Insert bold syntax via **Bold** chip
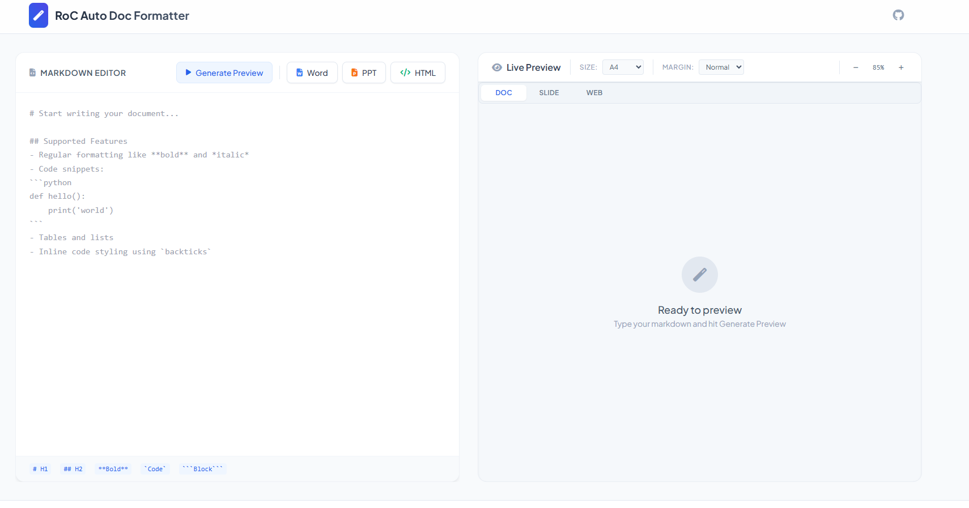This screenshot has width=969, height=508. [x=113, y=469]
